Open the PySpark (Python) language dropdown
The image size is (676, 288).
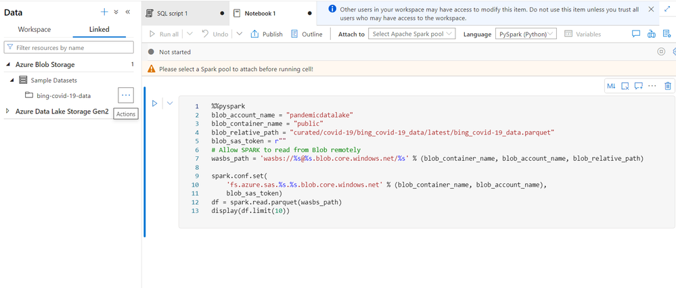(526, 34)
